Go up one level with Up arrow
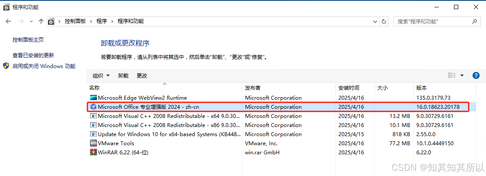Image resolution: width=486 pixels, height=176 pixels. (41, 21)
